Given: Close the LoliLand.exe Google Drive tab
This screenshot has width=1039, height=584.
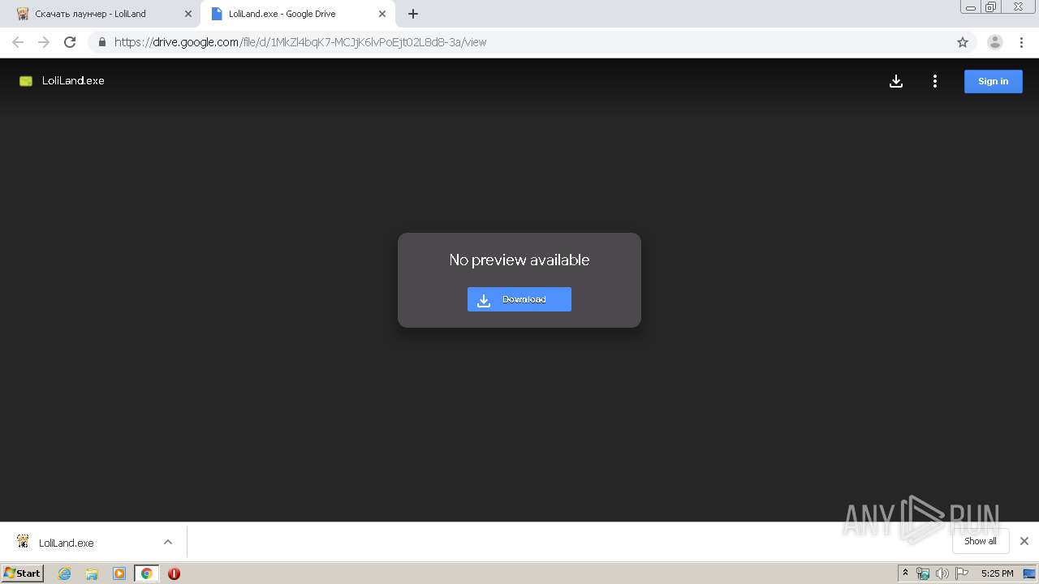Looking at the screenshot, I should pos(382,14).
